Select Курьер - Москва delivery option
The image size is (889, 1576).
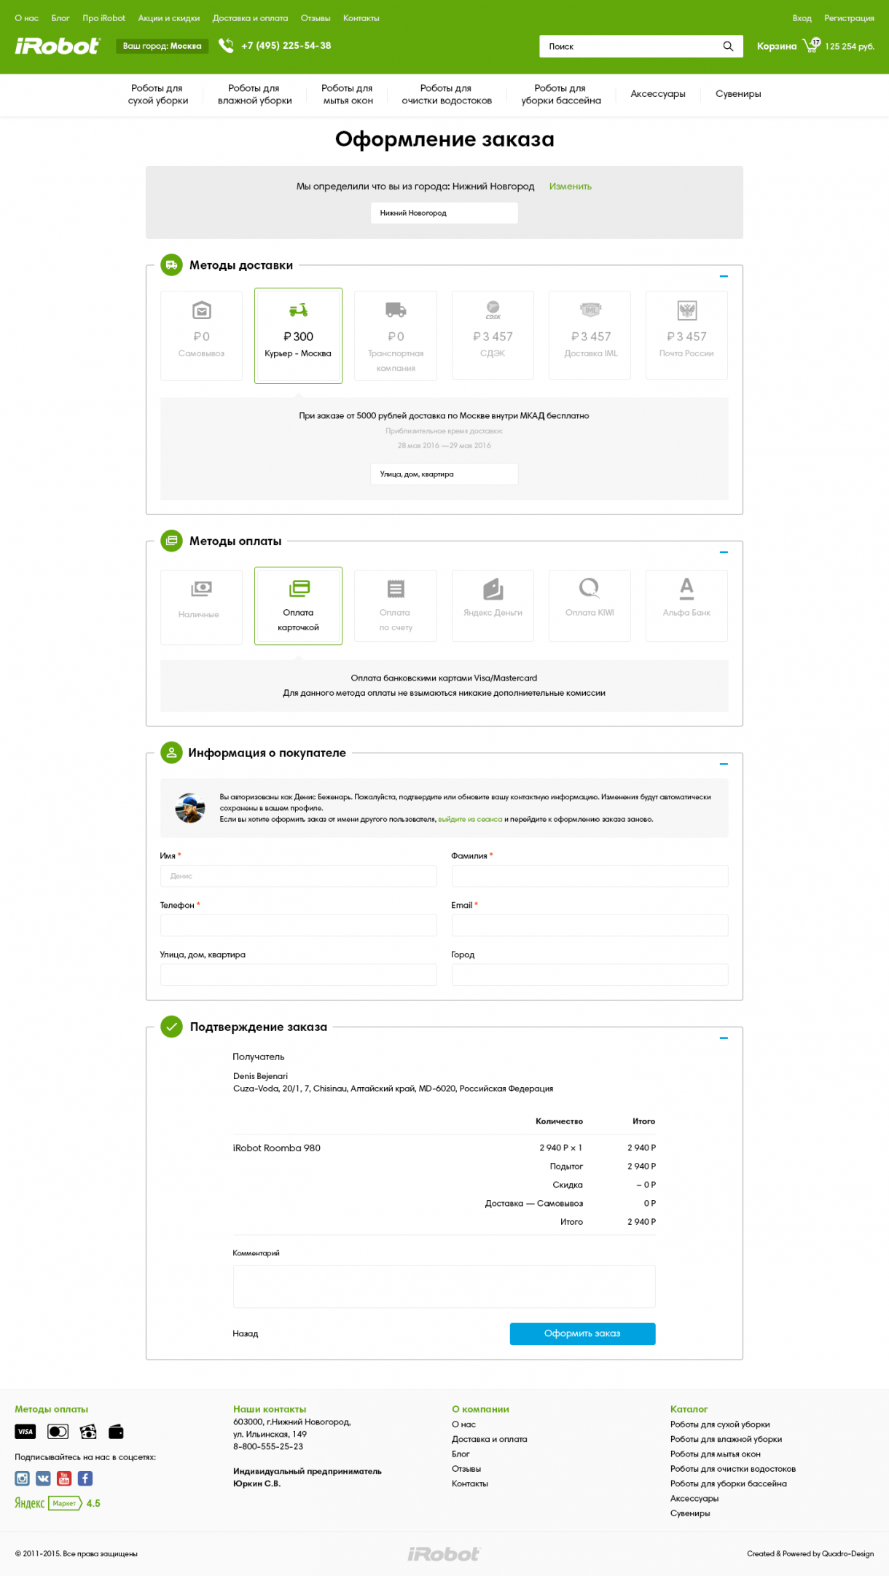[x=298, y=335]
